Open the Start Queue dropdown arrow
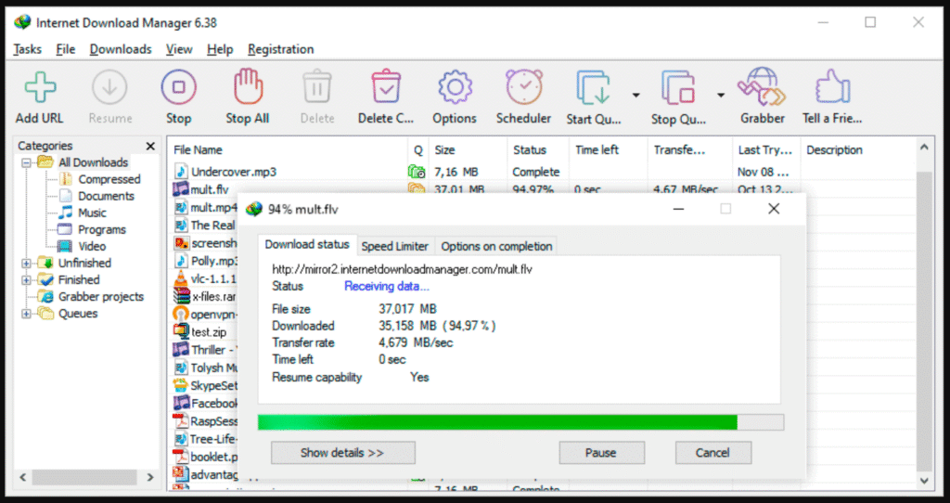950x503 pixels. pyautogui.click(x=635, y=95)
